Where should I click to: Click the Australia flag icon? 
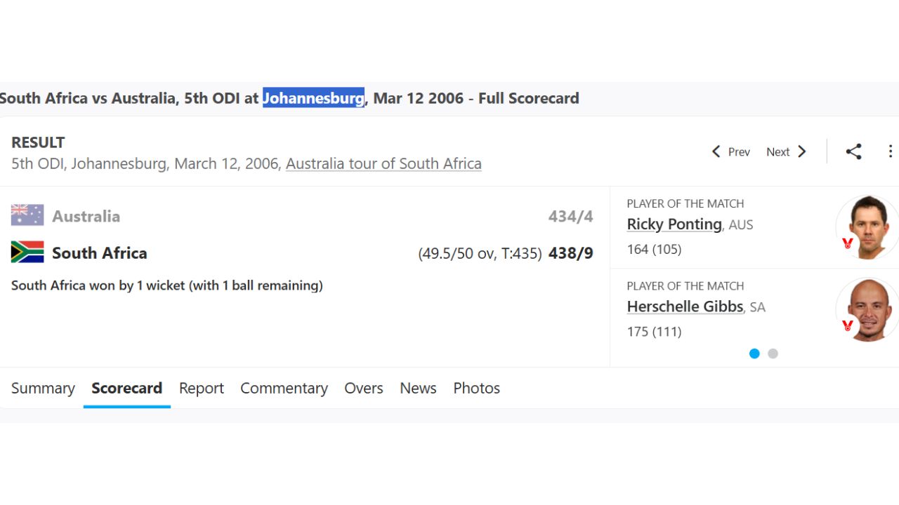click(x=27, y=215)
